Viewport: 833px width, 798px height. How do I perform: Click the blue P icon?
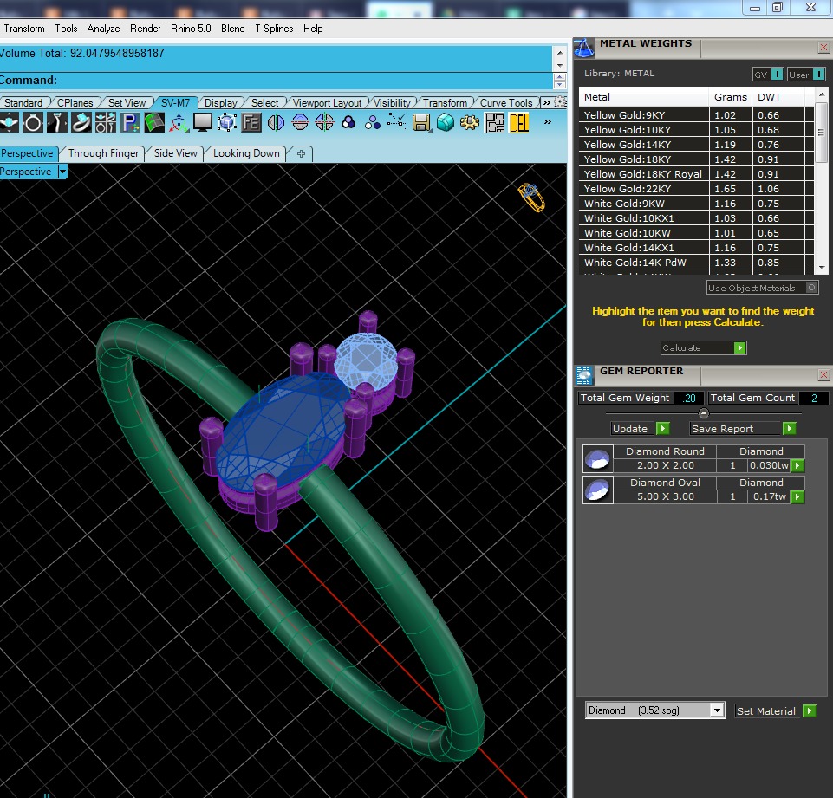(130, 123)
